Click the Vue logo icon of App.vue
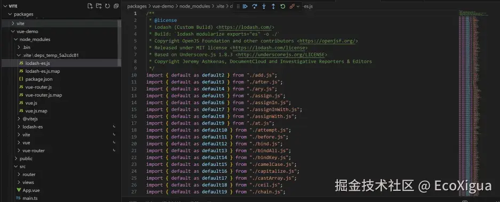The image size is (500, 202). pos(19,190)
